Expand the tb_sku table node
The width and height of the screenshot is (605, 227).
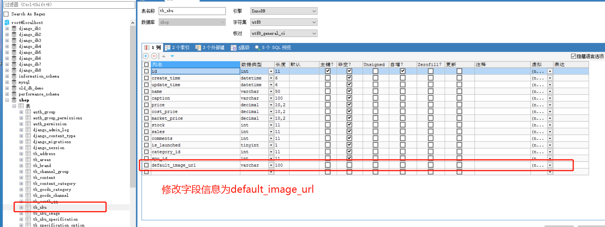(x=21, y=207)
